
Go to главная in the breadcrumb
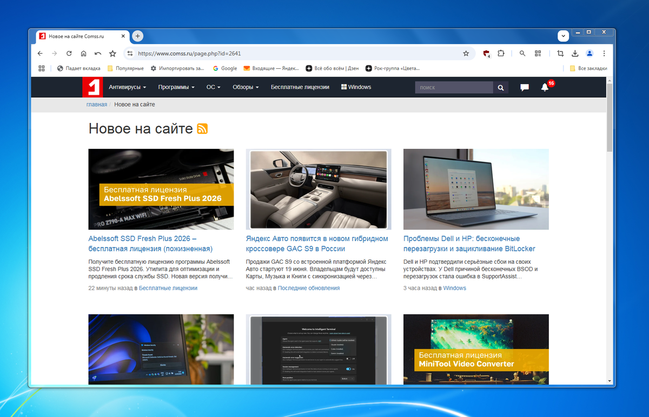click(x=97, y=105)
